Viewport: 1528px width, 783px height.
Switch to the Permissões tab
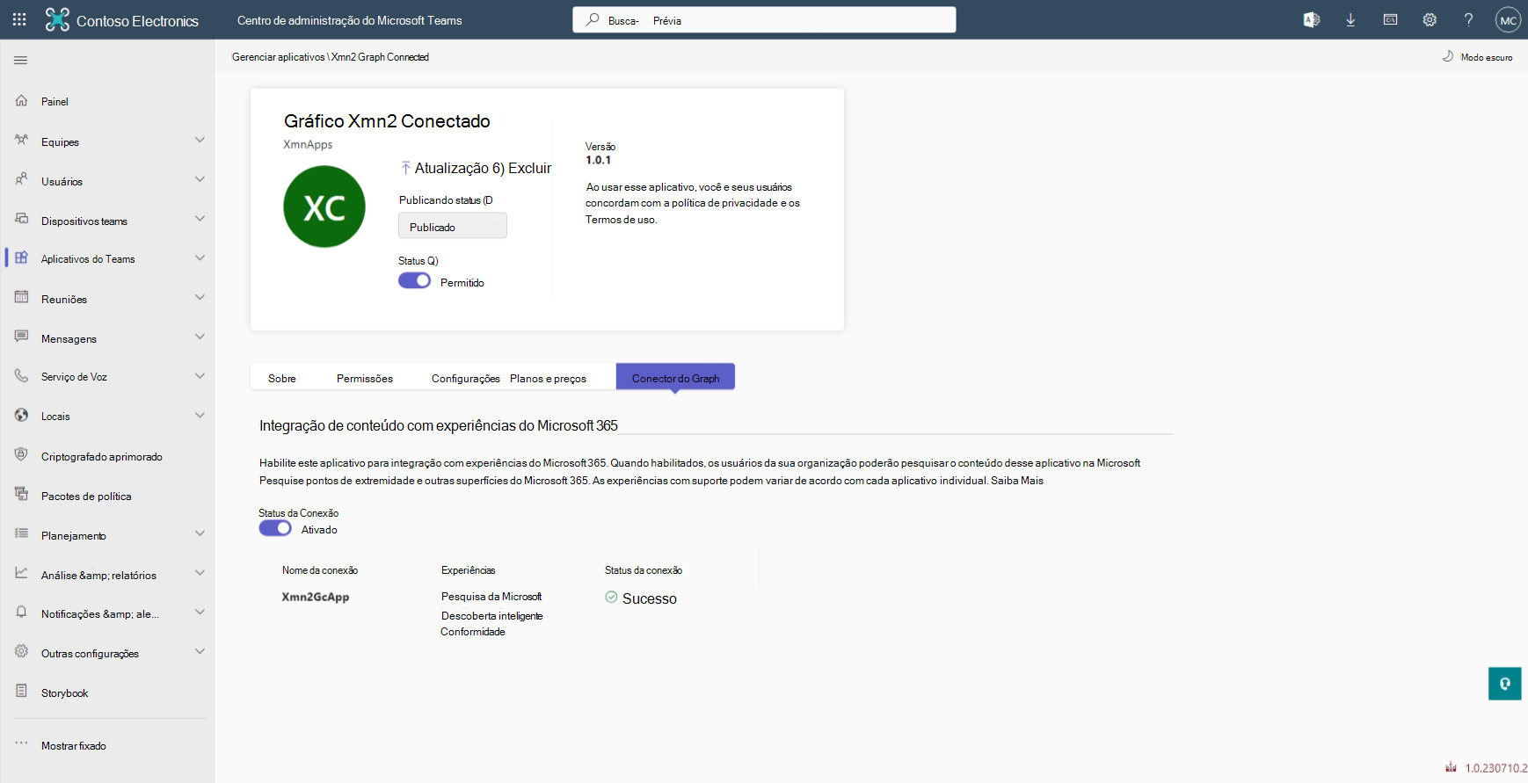click(x=365, y=379)
